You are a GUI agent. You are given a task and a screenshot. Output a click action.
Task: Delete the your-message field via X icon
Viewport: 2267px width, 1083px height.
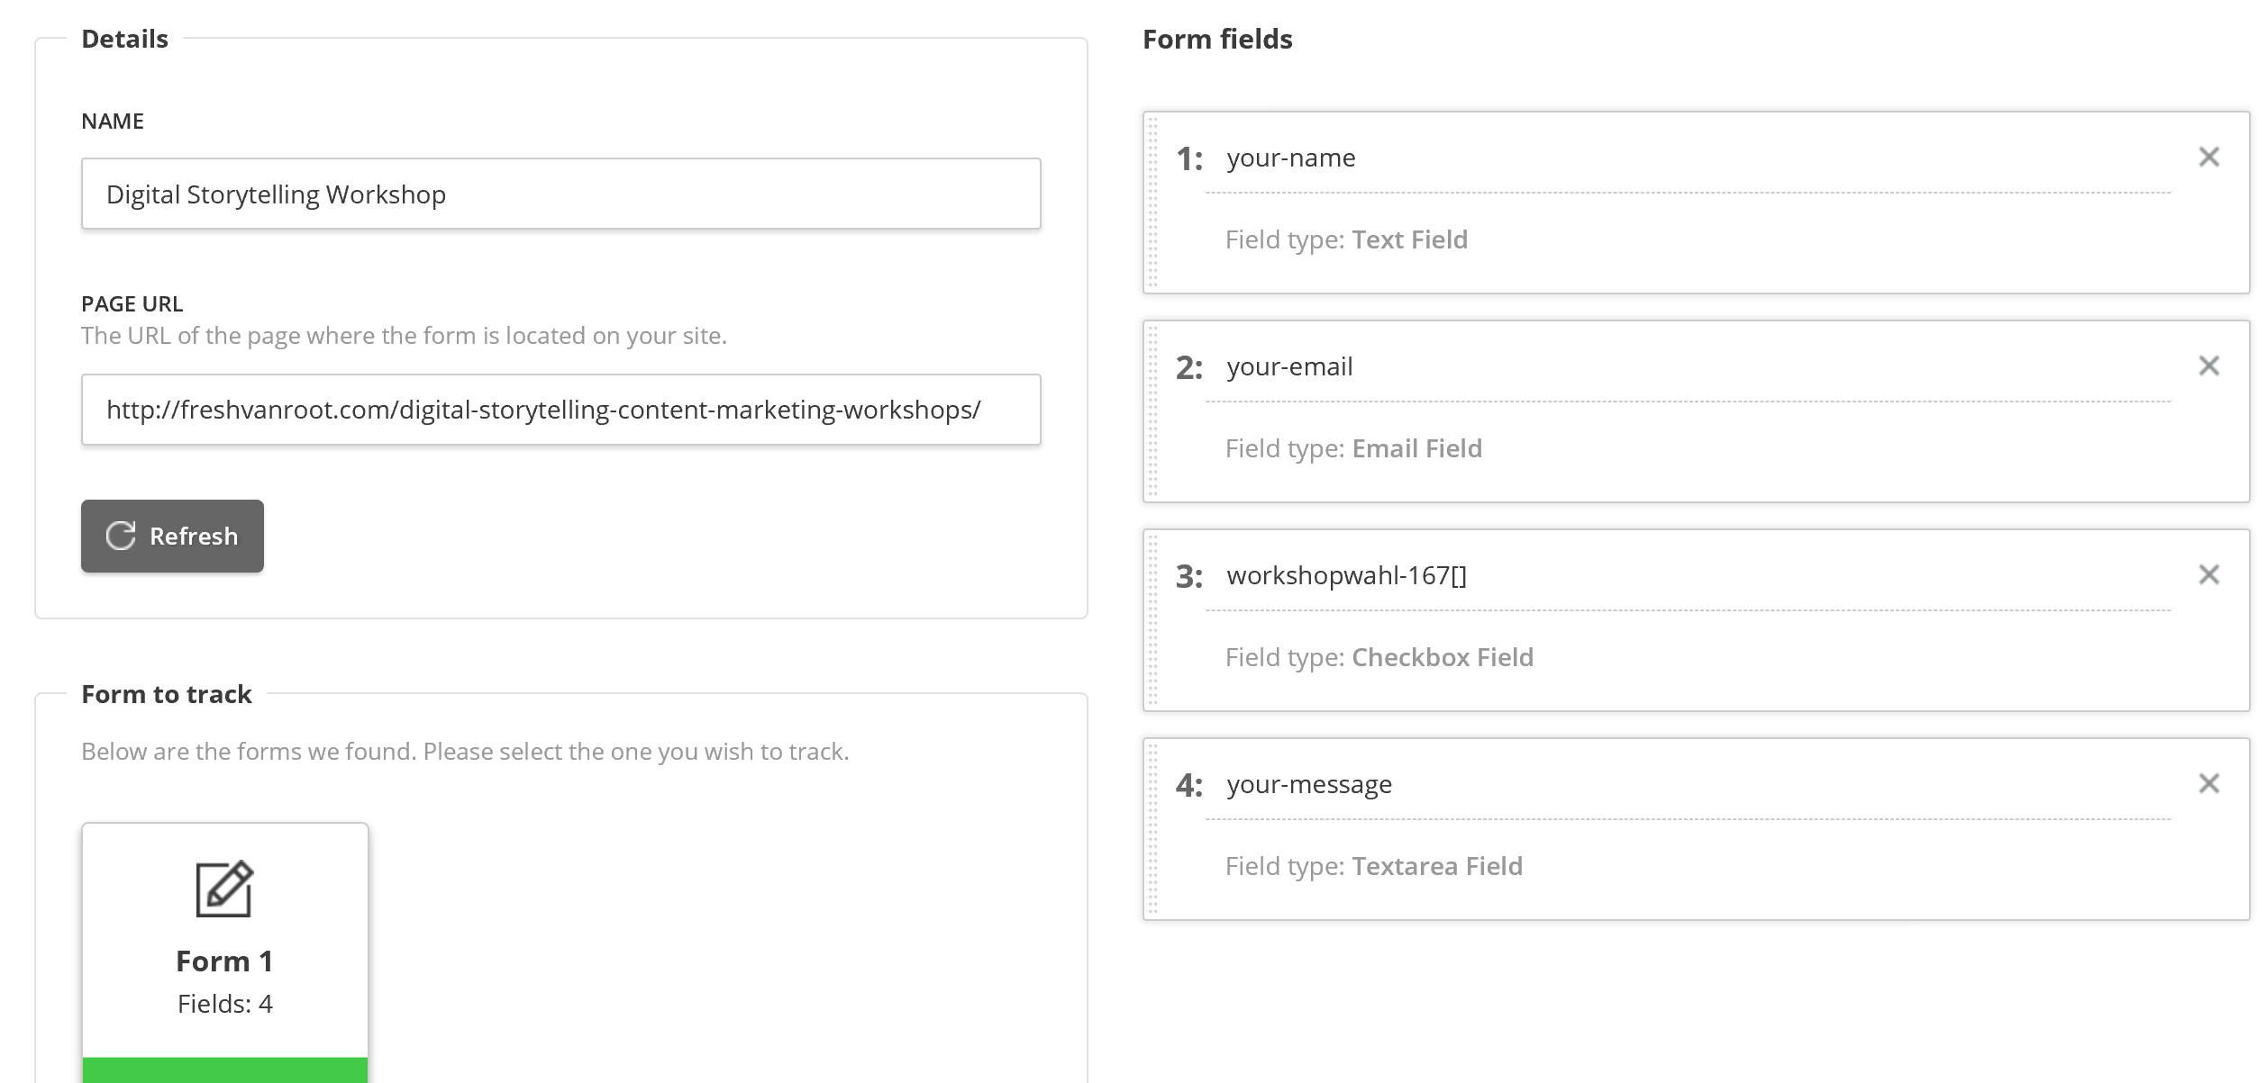click(x=2208, y=784)
